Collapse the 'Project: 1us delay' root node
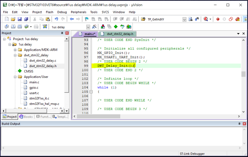 click(4, 39)
